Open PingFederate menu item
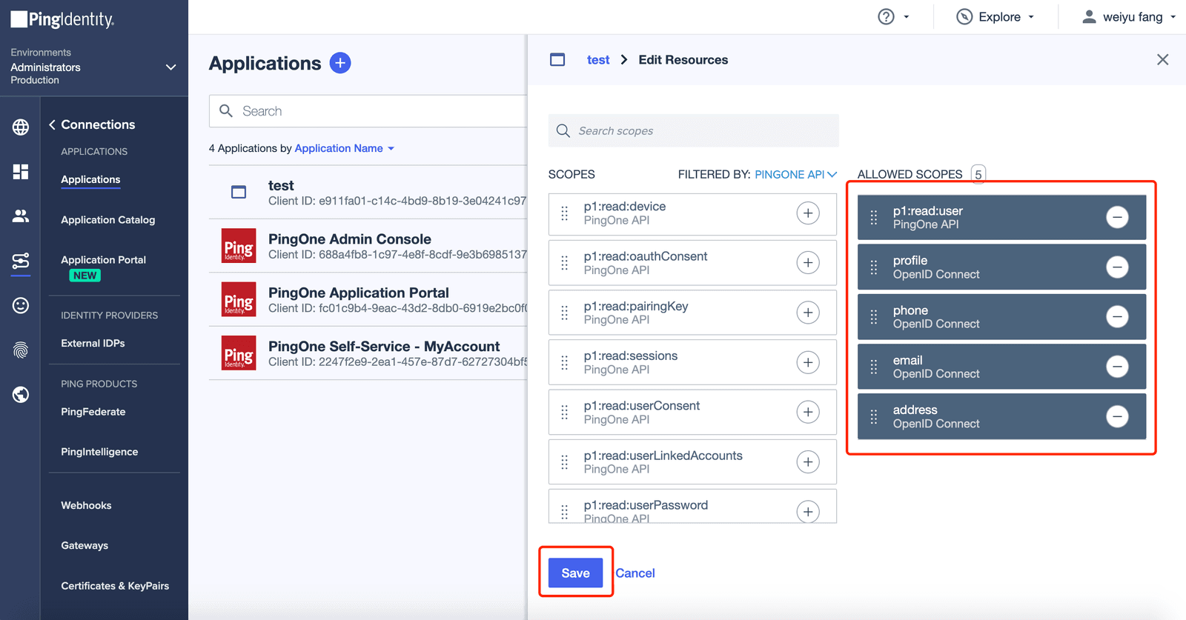Image resolution: width=1186 pixels, height=620 pixels. click(x=93, y=412)
